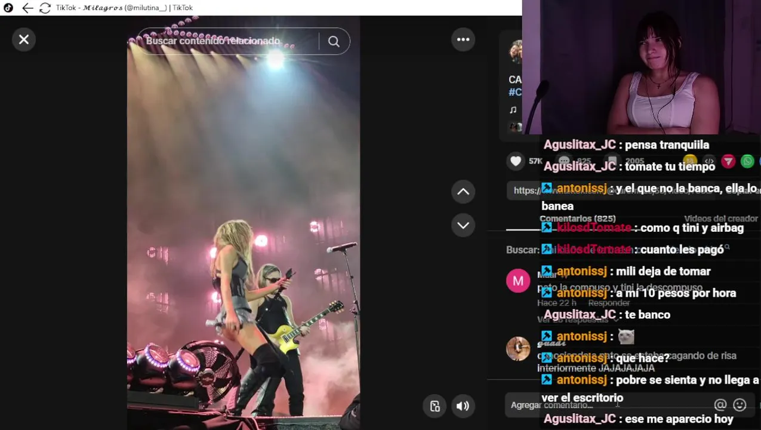Like the video with the heart icon
The height and width of the screenshot is (430, 761).
[x=516, y=161]
